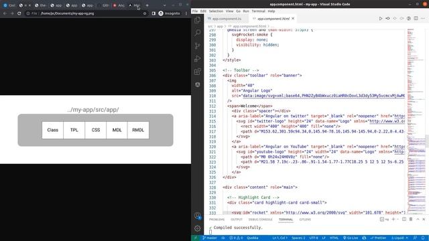Open the Extensions view in activity bar
The image size is (429, 241).
click(197, 72)
